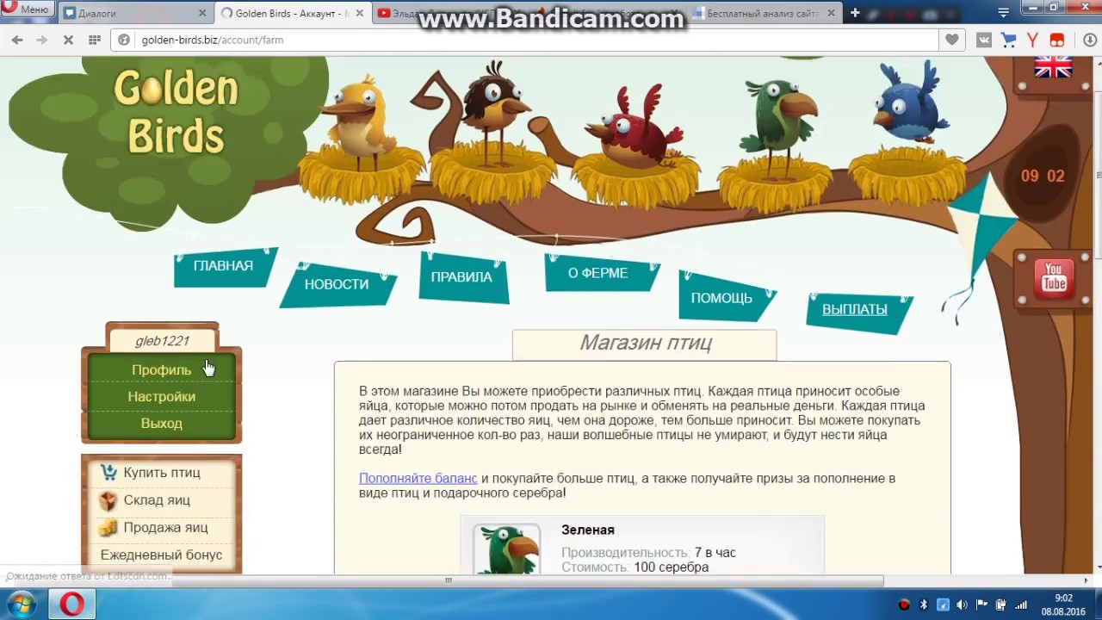Open the Speed Dial grid icon

(95, 40)
